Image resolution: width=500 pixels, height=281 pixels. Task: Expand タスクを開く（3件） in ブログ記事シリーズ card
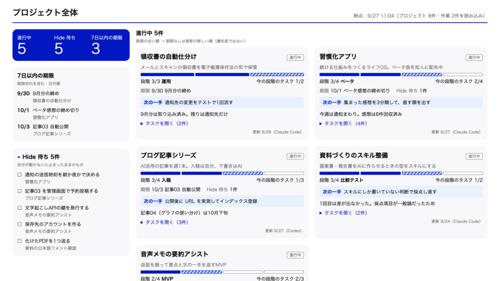pos(164,222)
